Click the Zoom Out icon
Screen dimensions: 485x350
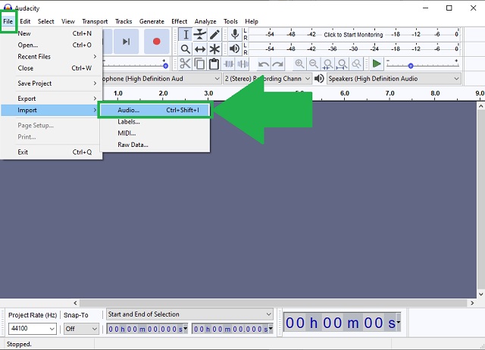(313, 64)
